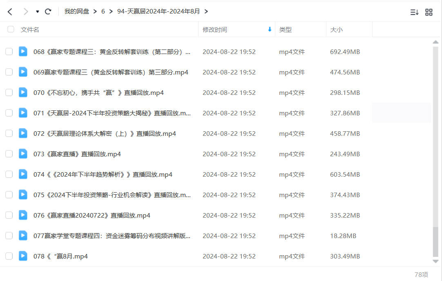
Task: Click the video icon of file 070
Action: pyautogui.click(x=23, y=92)
